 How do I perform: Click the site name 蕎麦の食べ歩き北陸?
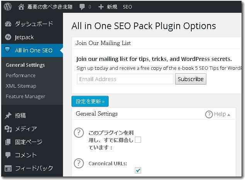click(50, 7)
